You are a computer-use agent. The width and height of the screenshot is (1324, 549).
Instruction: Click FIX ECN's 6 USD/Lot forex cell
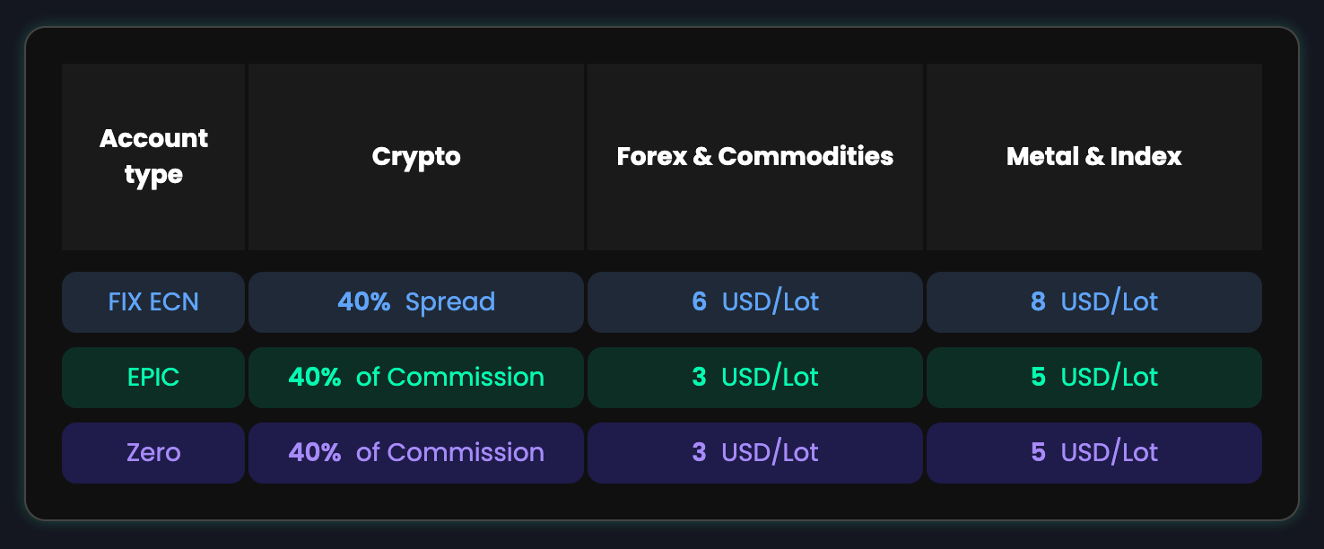pos(755,301)
